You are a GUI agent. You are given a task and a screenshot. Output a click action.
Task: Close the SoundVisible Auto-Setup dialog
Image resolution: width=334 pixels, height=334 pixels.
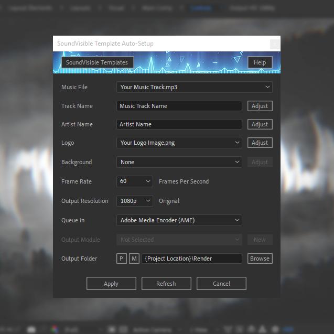pyautogui.click(x=275, y=44)
